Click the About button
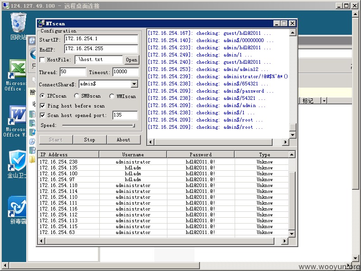This screenshot has height=271, width=361. [123, 140]
